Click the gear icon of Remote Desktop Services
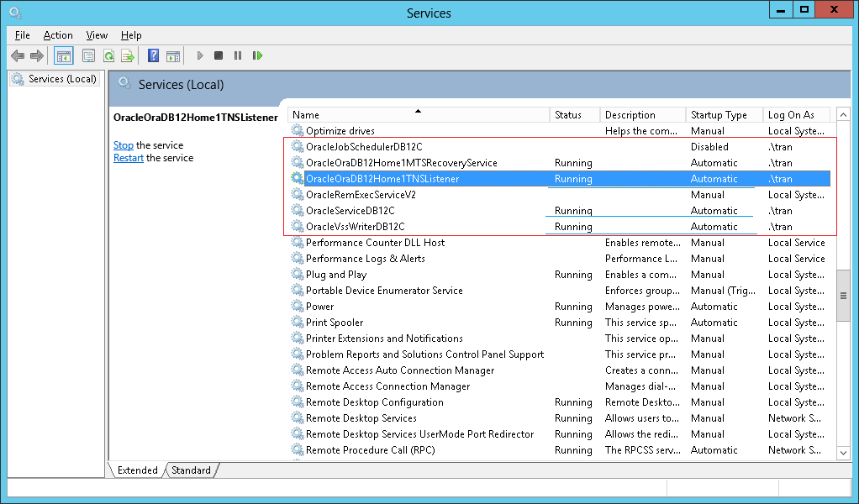This screenshot has height=504, width=859. click(x=297, y=417)
